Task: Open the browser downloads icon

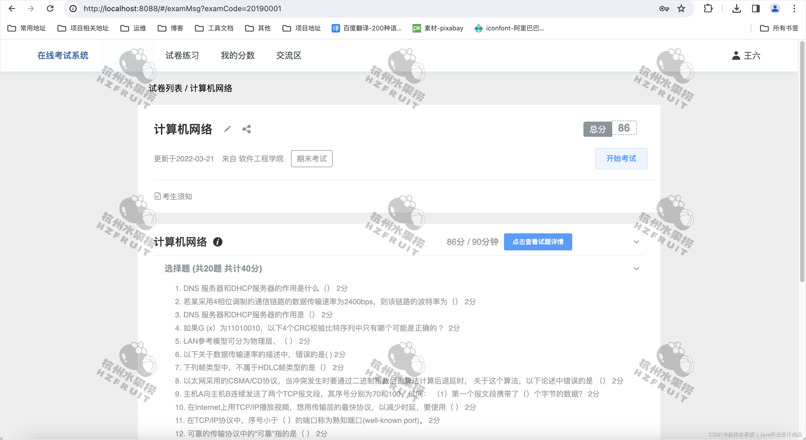Action: tap(736, 9)
